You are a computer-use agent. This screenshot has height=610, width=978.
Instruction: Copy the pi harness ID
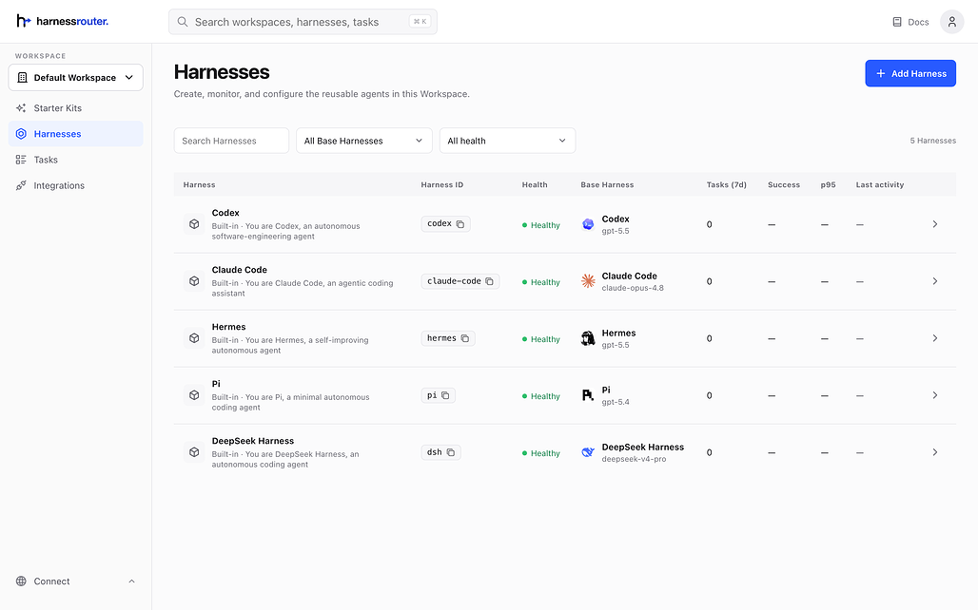pos(445,395)
